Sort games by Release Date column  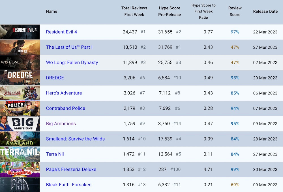[x=265, y=11]
